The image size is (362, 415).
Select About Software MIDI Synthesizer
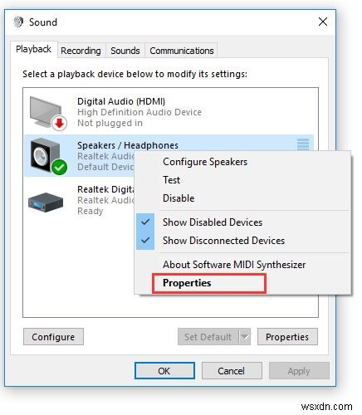point(234,265)
